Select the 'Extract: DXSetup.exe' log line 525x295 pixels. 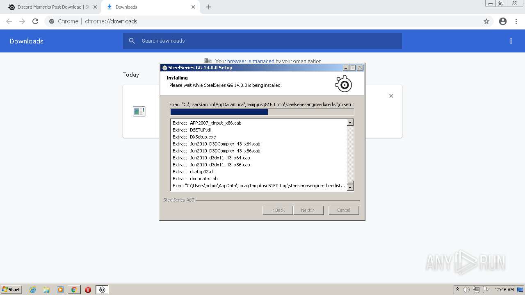[x=194, y=137]
